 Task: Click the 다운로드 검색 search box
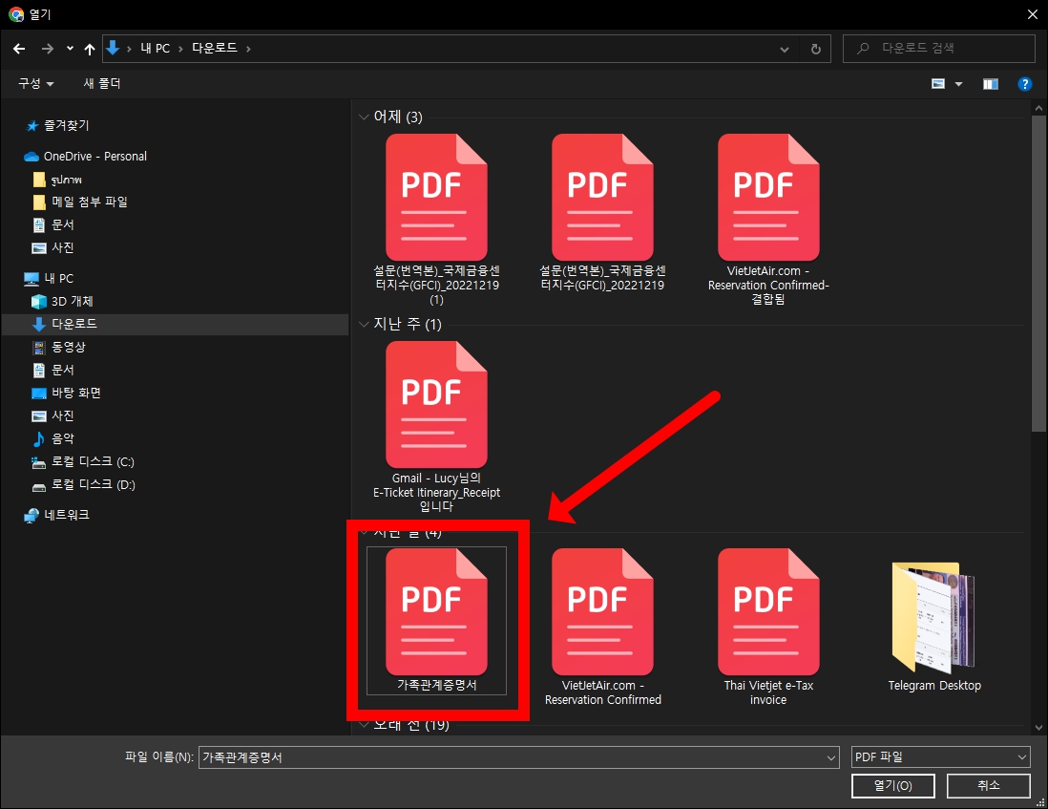pos(938,48)
